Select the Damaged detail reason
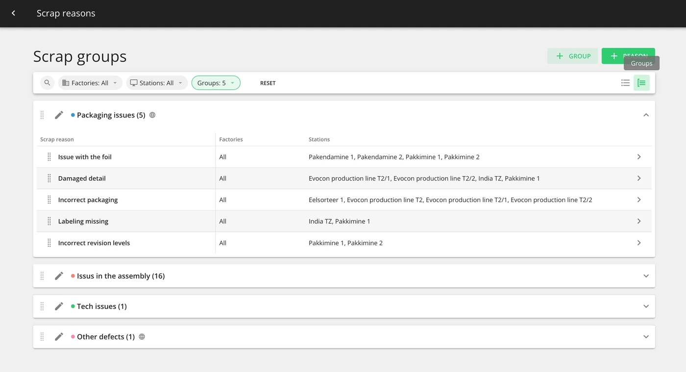 82,178
